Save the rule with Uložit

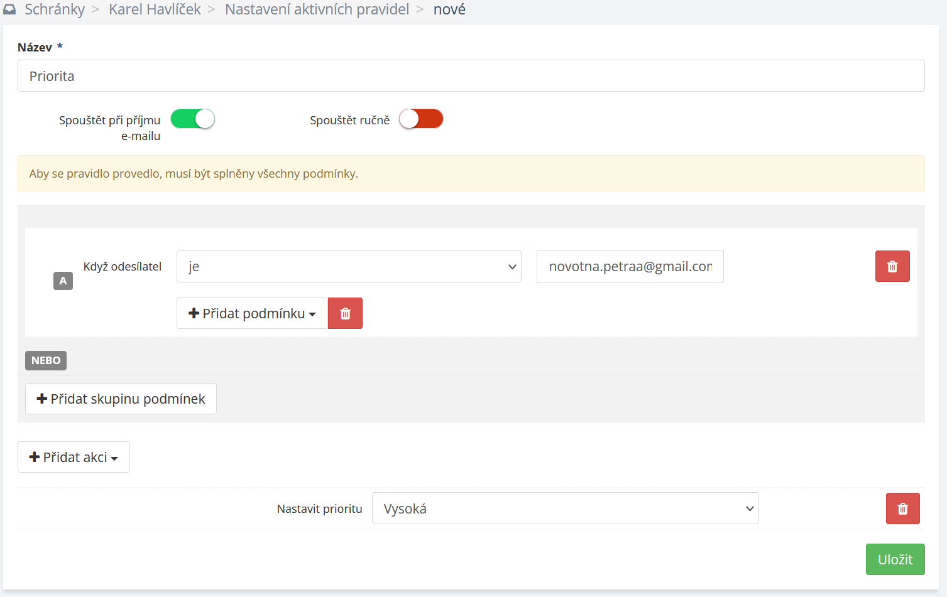pos(895,559)
